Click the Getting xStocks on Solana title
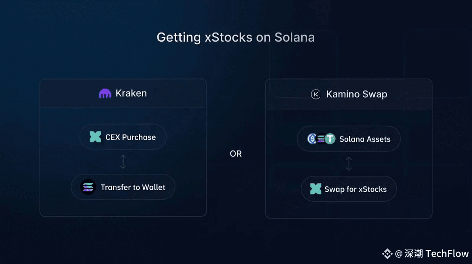The image size is (472, 264). click(236, 37)
